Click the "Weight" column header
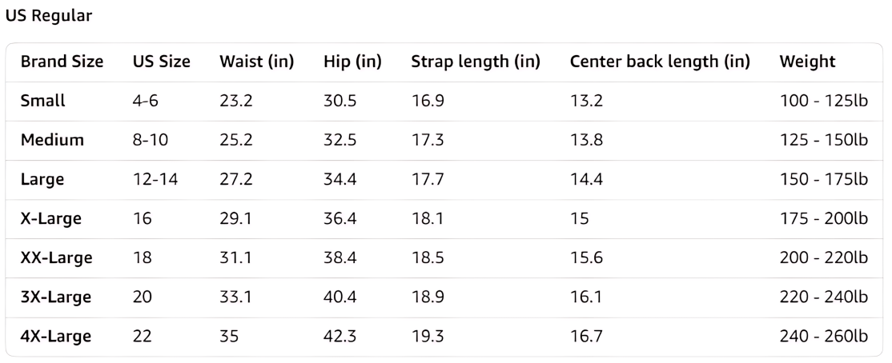 coord(807,62)
